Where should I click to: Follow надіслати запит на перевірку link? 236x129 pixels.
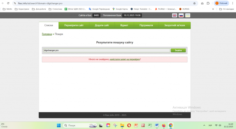click(125, 59)
